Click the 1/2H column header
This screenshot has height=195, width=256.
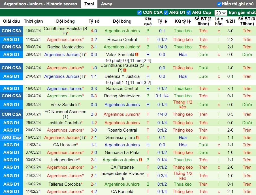tap(230, 21)
